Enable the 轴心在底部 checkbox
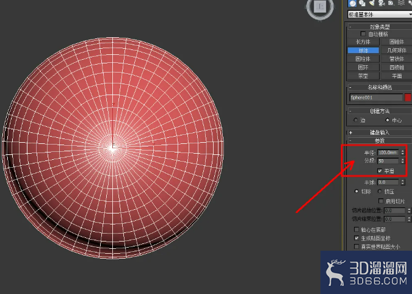The image size is (412, 294). (356, 230)
